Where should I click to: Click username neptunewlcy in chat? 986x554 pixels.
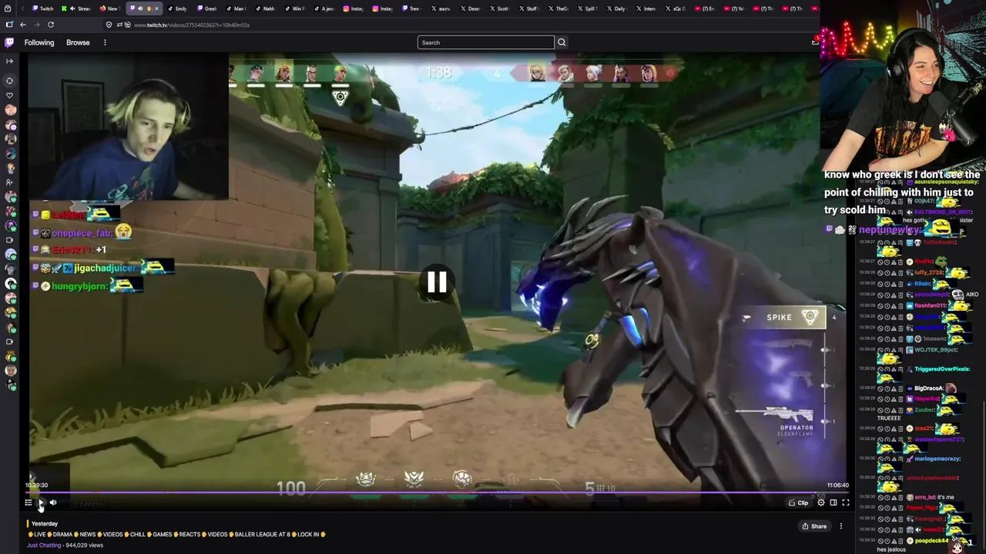coord(890,229)
